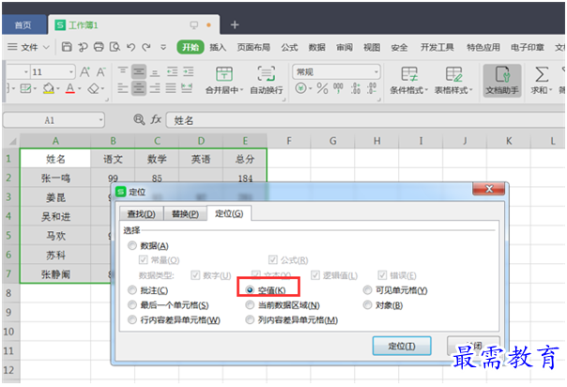Click the 自动换行 wrap text icon
This screenshot has width=567, height=387.
[x=267, y=80]
